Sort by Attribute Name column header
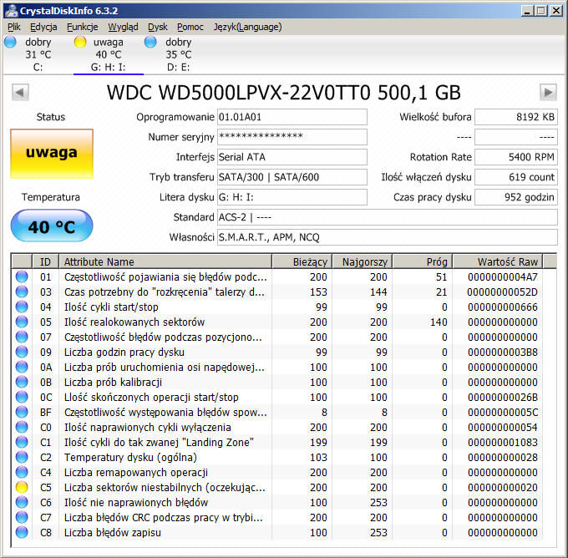 point(165,261)
